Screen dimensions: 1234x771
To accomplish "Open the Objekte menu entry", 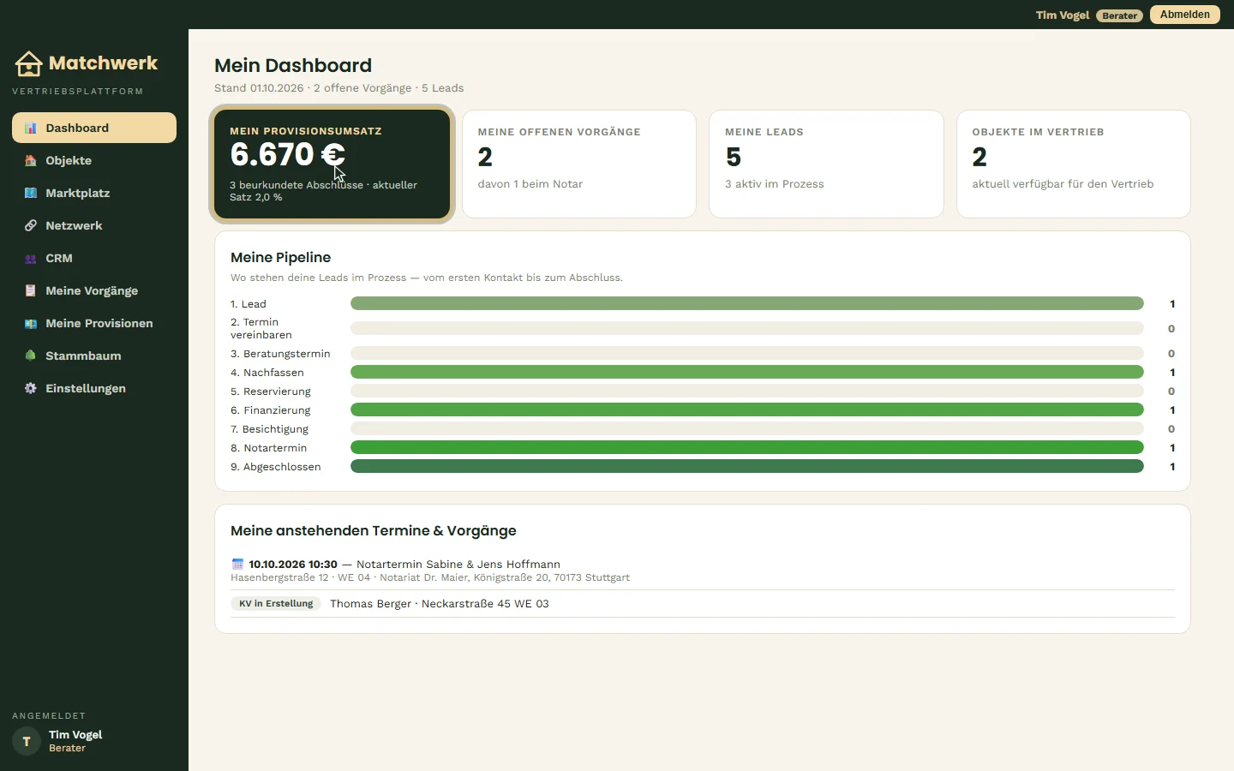I will coord(94,160).
